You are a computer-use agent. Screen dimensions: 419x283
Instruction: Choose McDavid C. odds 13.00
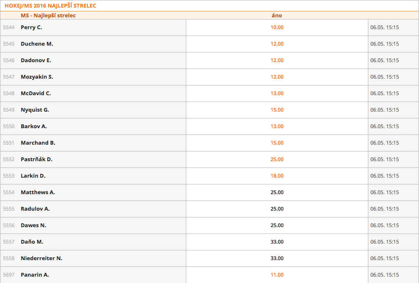click(277, 93)
